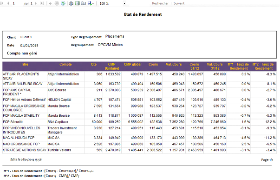Click Val. Cours value 7 352 280
This screenshot has width=280, height=180.
(x=177, y=122)
